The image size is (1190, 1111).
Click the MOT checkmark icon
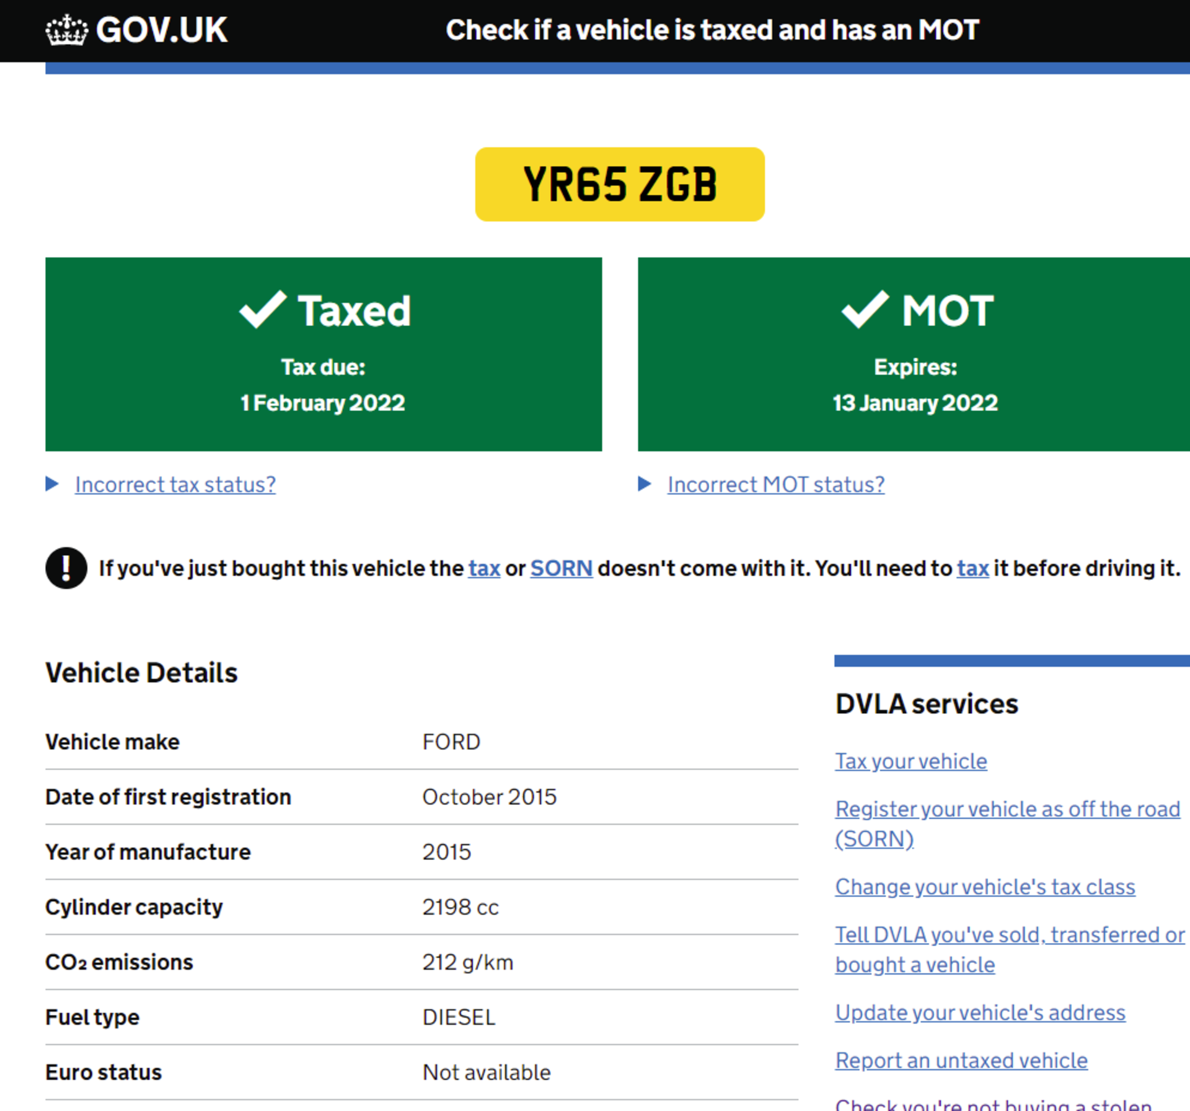click(x=865, y=309)
